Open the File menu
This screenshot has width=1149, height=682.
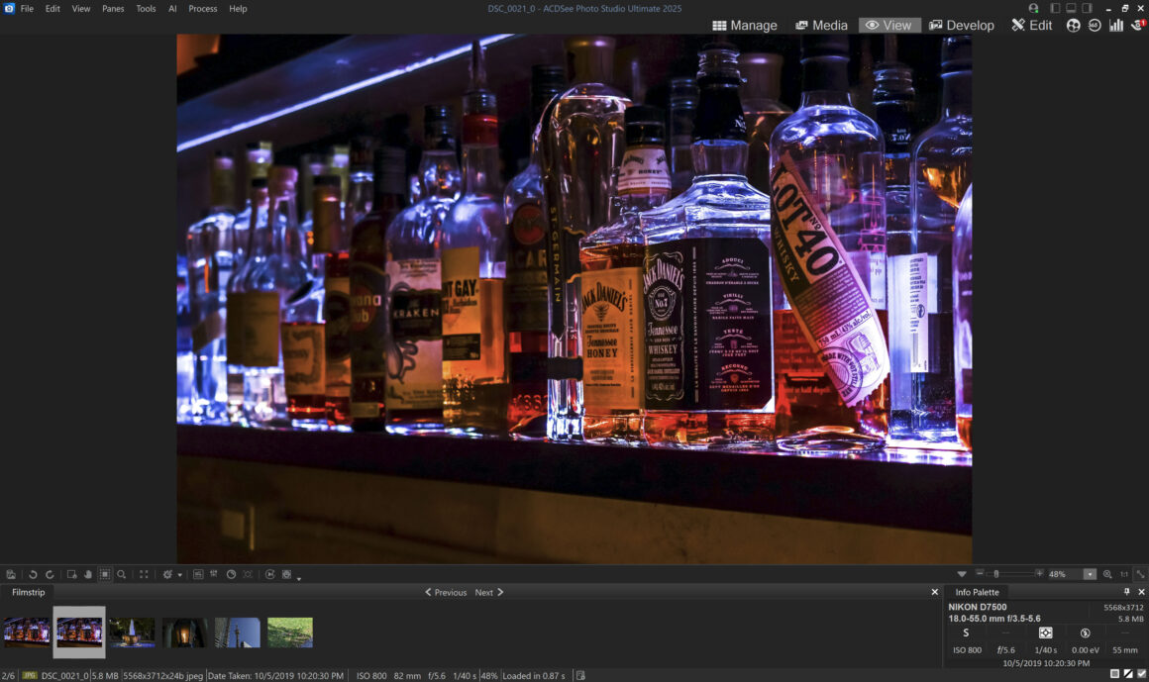point(27,9)
